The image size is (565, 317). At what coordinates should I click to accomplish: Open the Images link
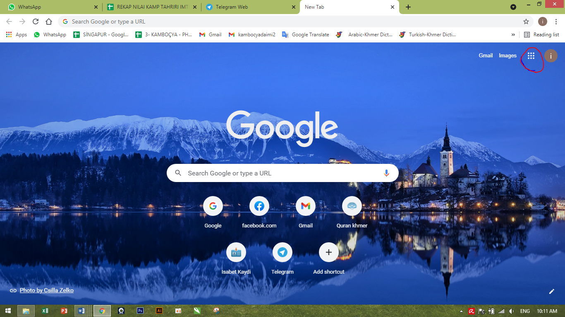[x=508, y=55]
